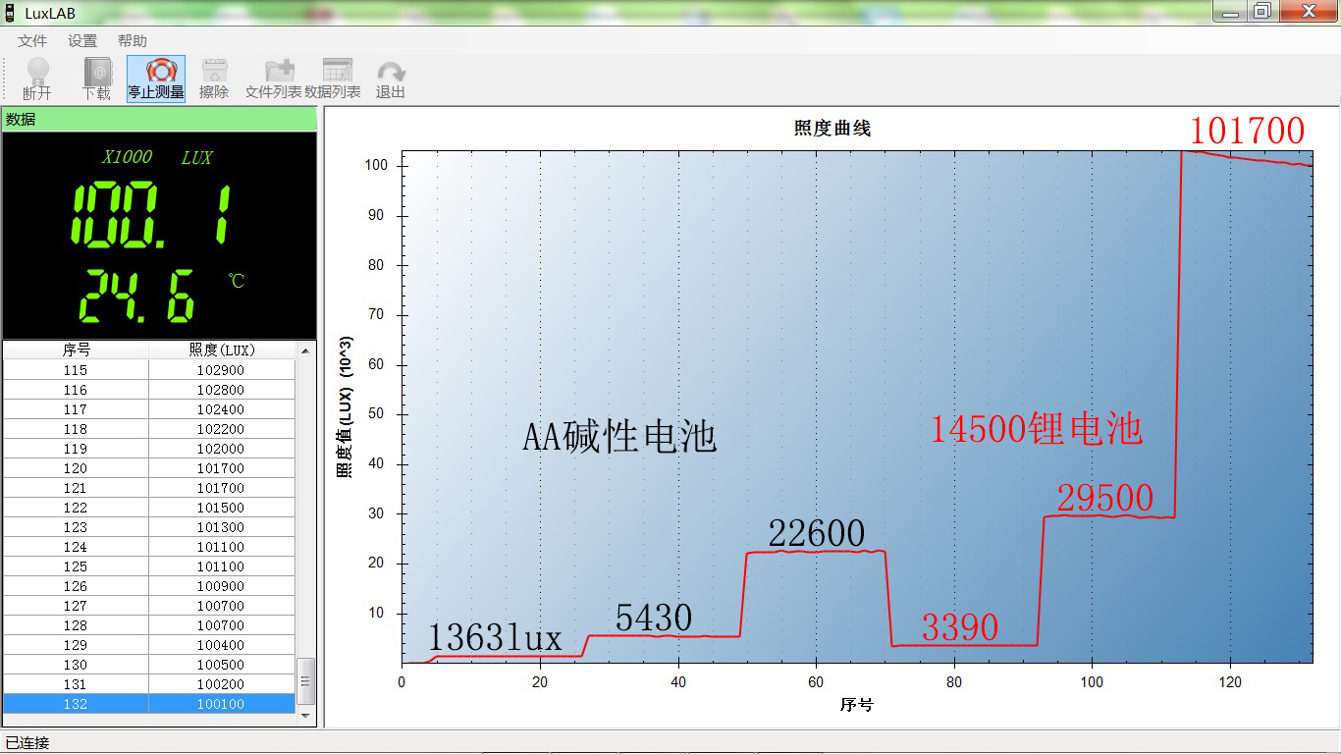Click the 序号 column header
Screen dimensions: 1341x754
click(76, 350)
